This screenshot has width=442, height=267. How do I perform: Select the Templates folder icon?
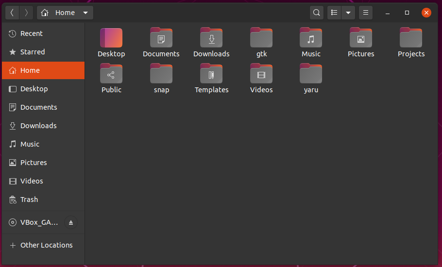click(x=211, y=74)
